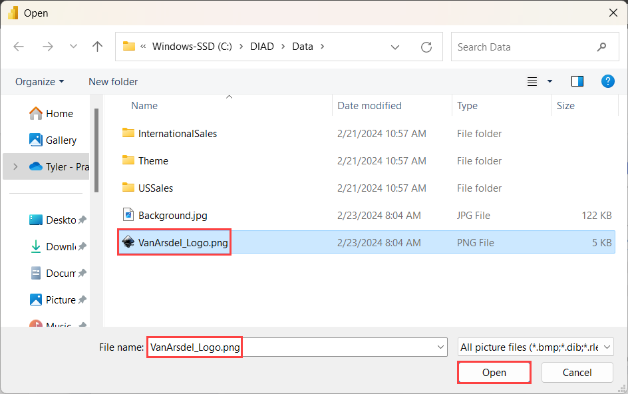Toggle the preview pane
This screenshot has height=394, width=628.
577,81
